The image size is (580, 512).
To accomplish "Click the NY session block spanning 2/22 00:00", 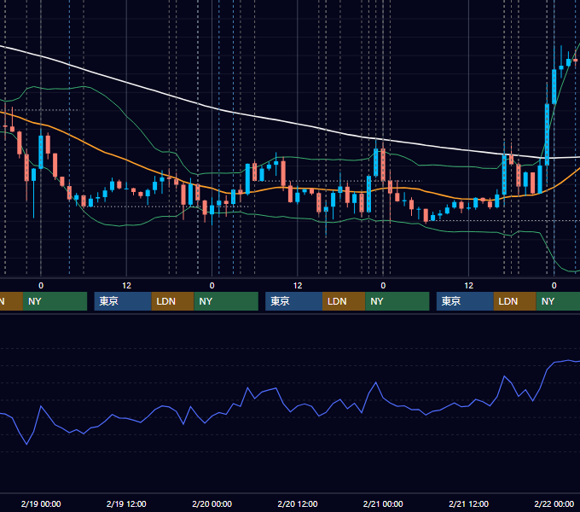I will click(x=558, y=301).
